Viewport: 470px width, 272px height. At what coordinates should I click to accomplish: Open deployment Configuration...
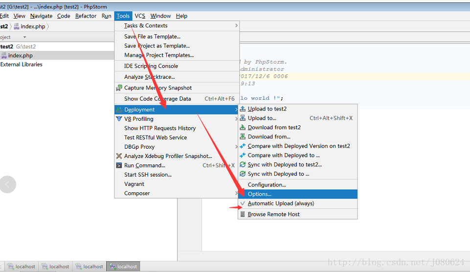(298, 185)
